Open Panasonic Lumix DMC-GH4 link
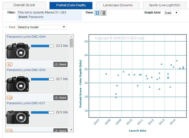189x138 pixels. [x=26, y=36]
